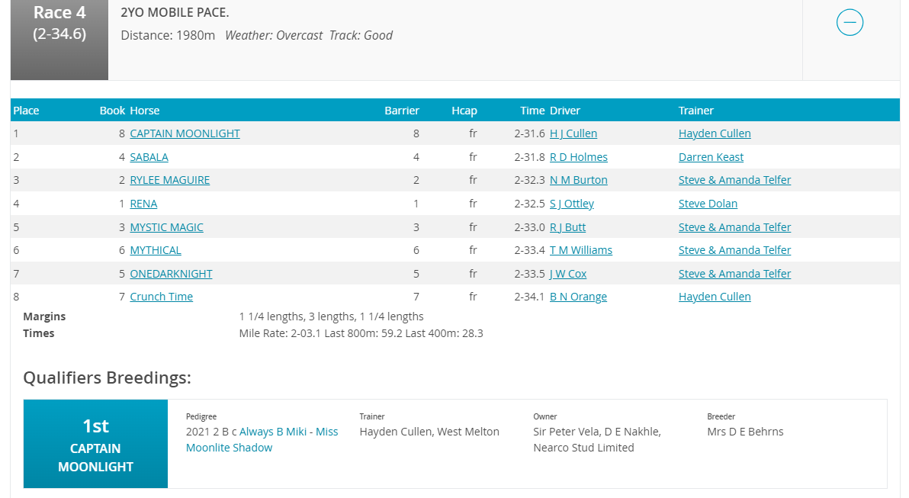Open RENA's horse page
Image resolution: width=909 pixels, height=498 pixels.
[143, 203]
